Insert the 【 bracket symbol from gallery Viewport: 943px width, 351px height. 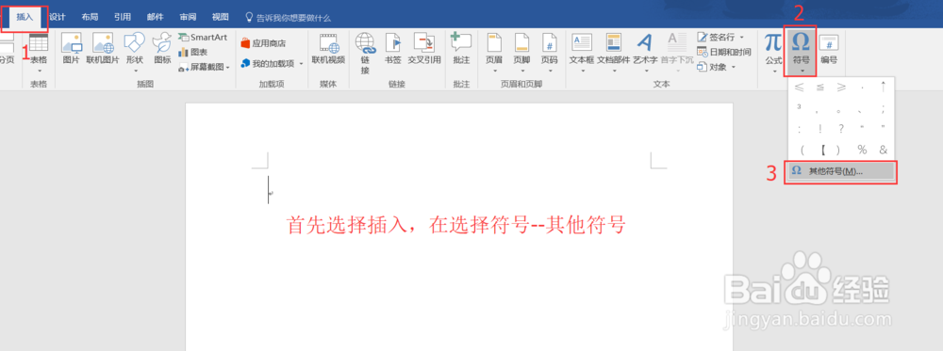point(821,150)
